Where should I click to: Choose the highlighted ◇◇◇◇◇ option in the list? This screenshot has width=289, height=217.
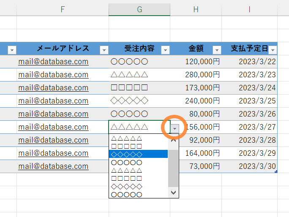coord(139,154)
